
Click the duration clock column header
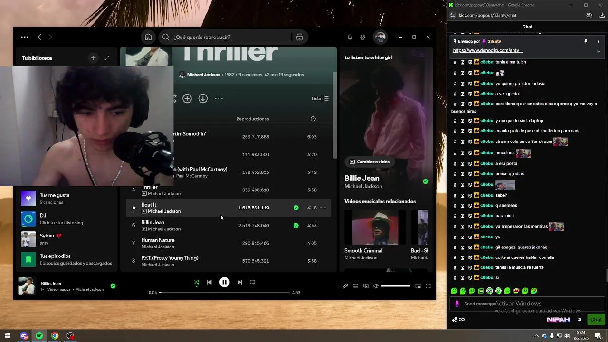313,119
